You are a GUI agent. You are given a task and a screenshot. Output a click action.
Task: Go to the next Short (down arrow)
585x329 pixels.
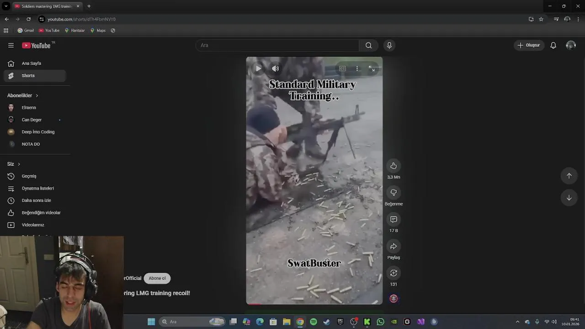pos(569,198)
